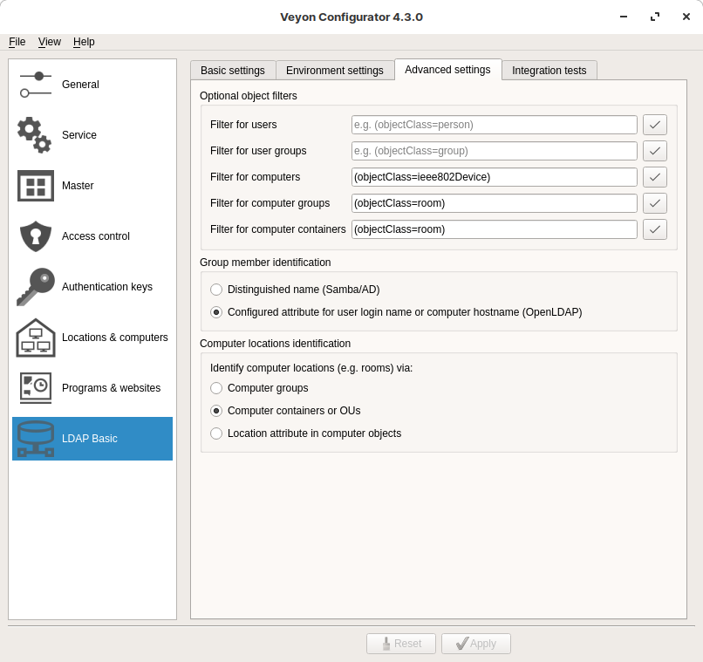Image resolution: width=703 pixels, height=662 pixels.
Task: Click the Access control label in sidebar
Action: click(95, 236)
